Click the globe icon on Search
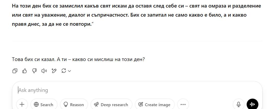Screen dimensions: 267x109 [36, 105]
